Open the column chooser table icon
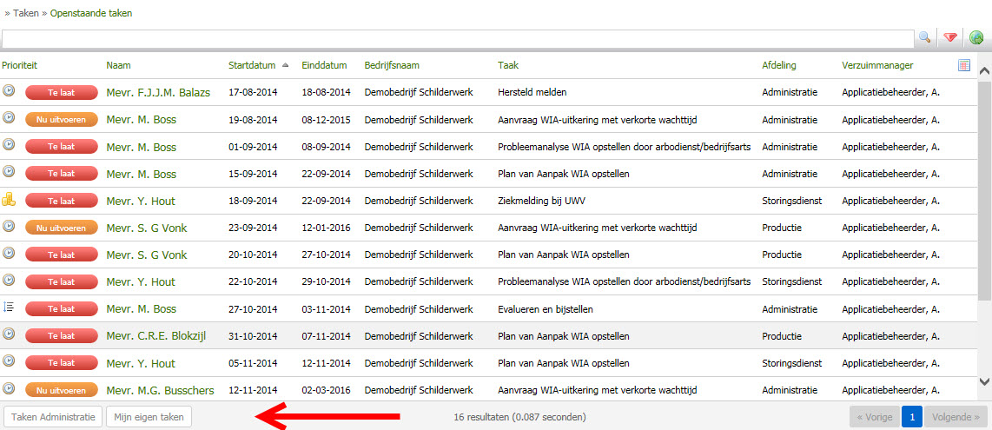 click(x=964, y=65)
